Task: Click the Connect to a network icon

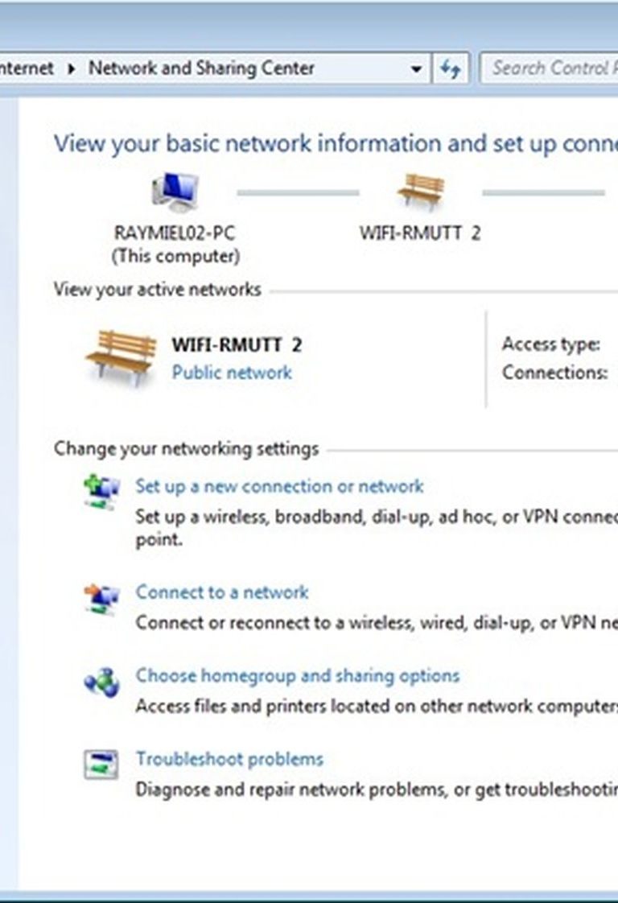Action: [101, 599]
